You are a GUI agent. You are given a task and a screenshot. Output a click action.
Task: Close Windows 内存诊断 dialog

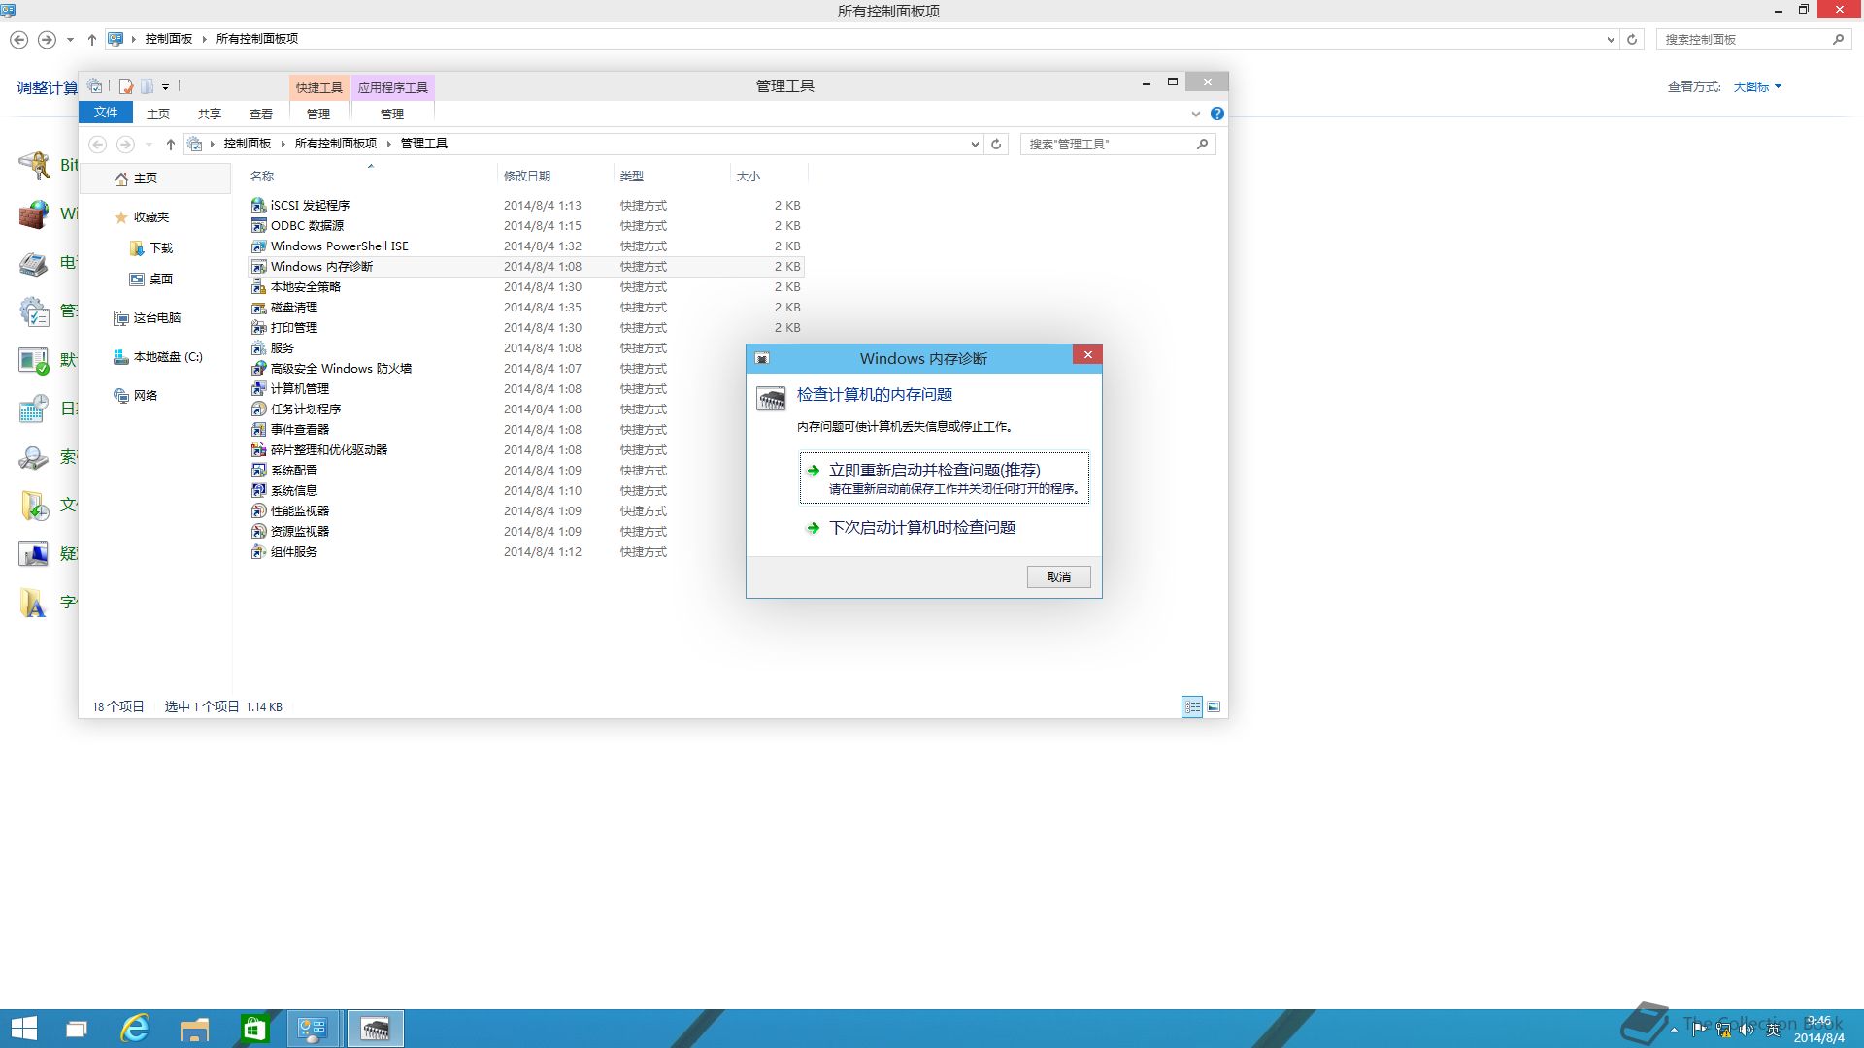(1087, 355)
